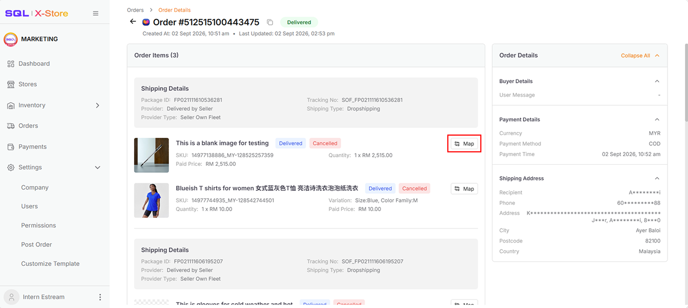Click the Intern Estream user avatar
Viewport: 688px width, 308px height.
click(x=11, y=297)
